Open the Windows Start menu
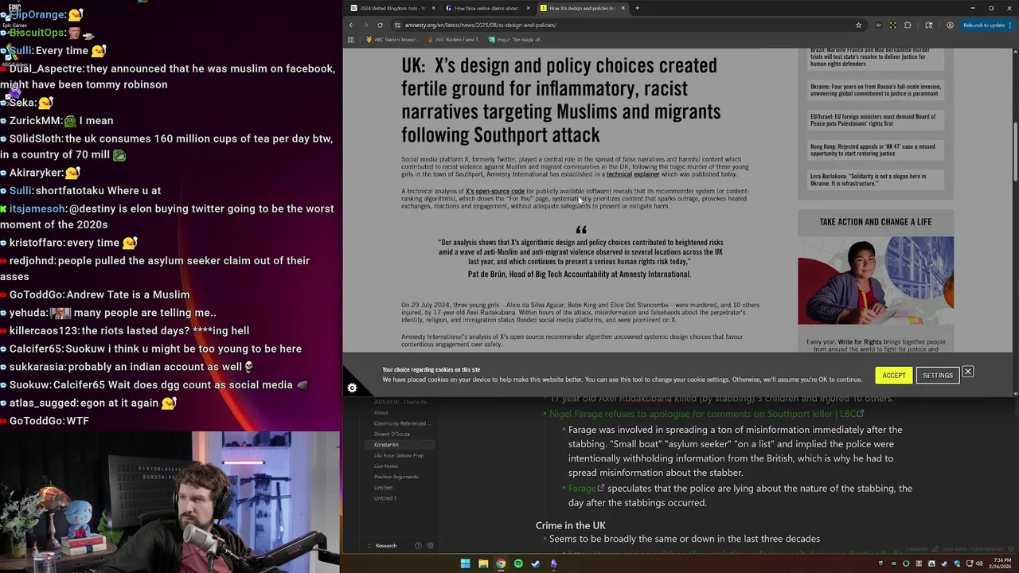The image size is (1019, 573). point(466,563)
